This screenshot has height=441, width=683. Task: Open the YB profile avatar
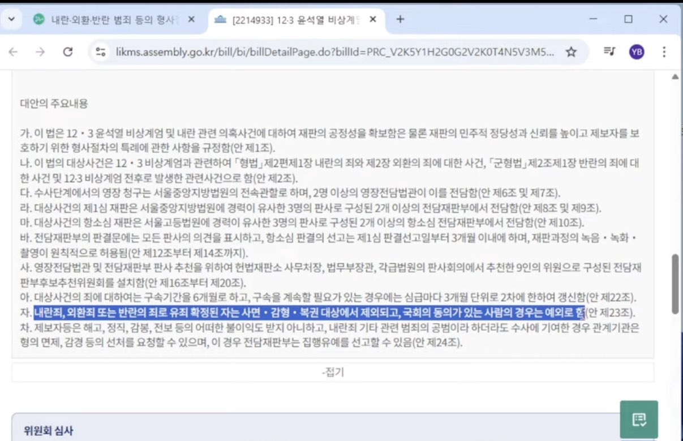(637, 52)
